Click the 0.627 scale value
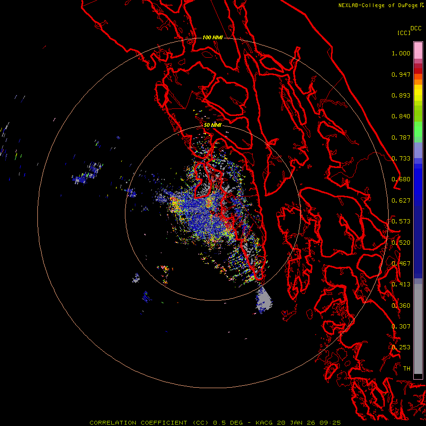The width and height of the screenshot is (426, 426). click(401, 201)
